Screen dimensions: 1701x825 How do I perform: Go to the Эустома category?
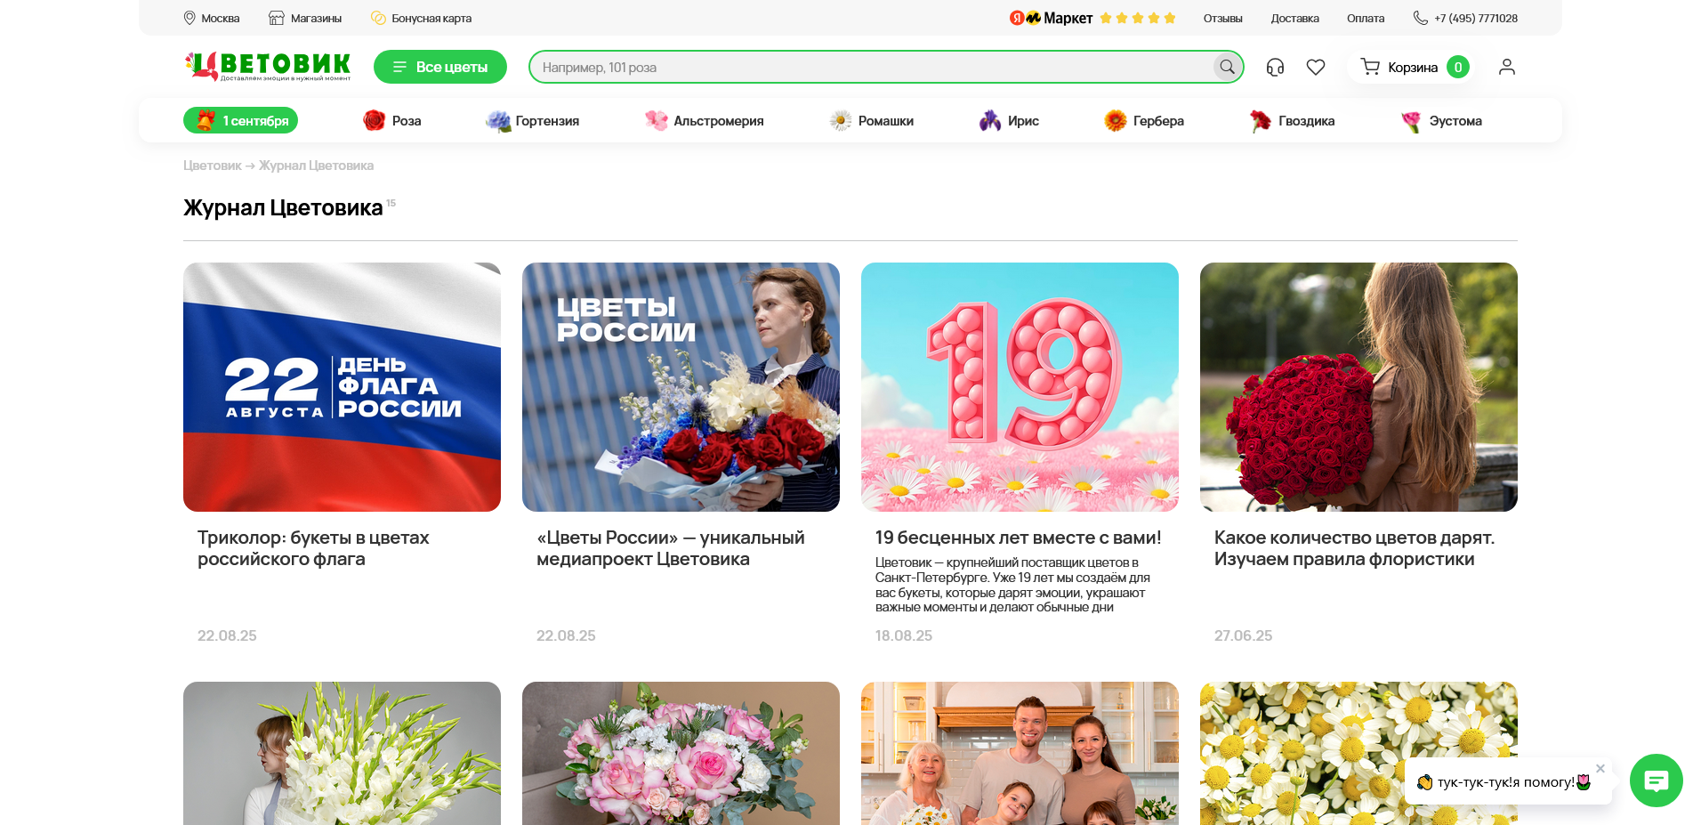point(1441,120)
